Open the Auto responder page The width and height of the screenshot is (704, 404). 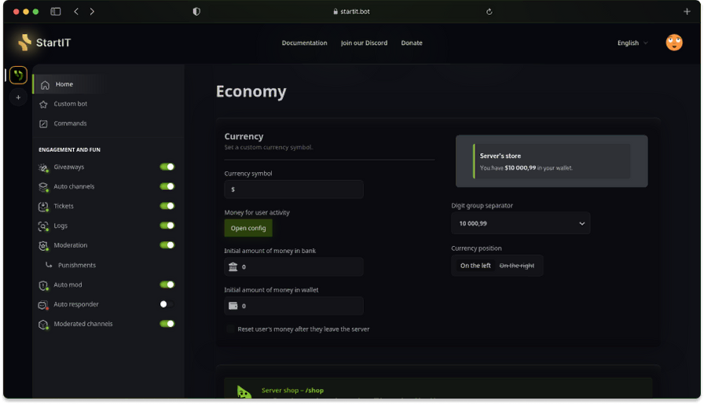(x=76, y=304)
